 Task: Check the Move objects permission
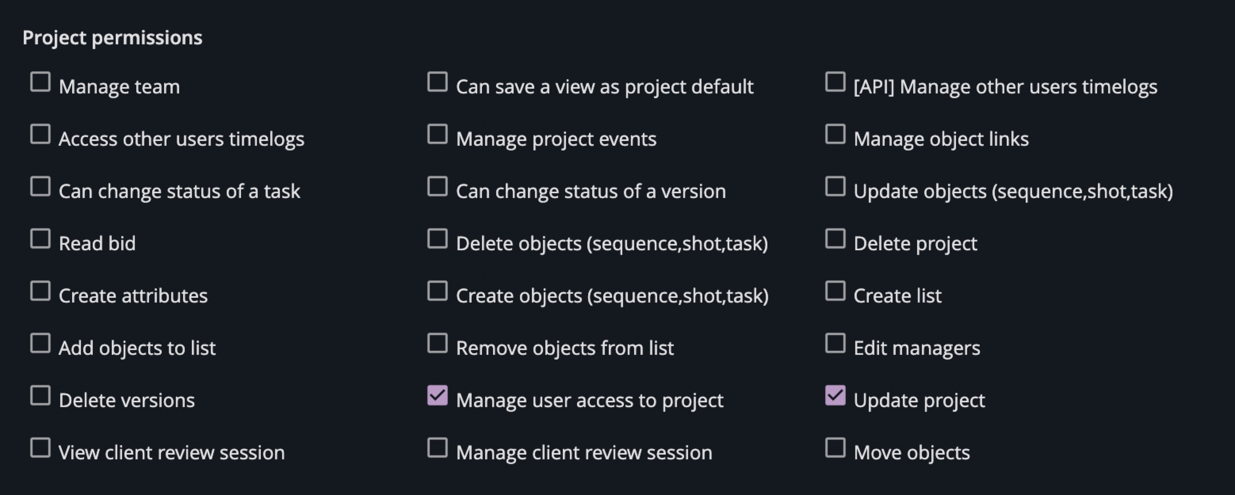(x=835, y=447)
